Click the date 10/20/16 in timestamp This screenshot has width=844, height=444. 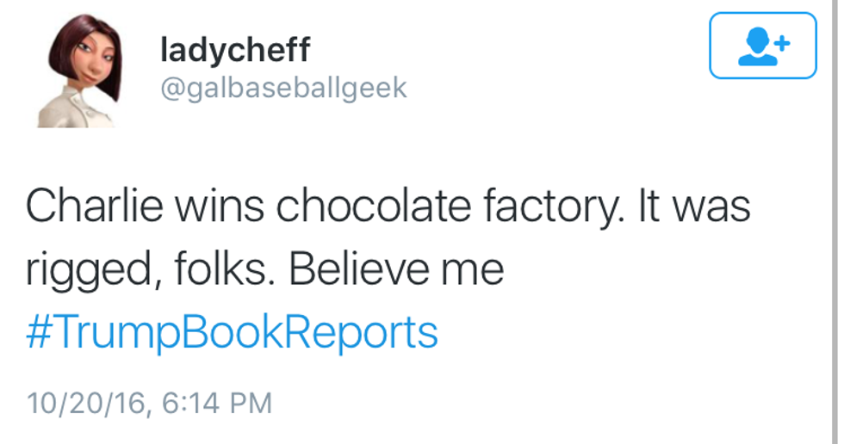tap(80, 402)
